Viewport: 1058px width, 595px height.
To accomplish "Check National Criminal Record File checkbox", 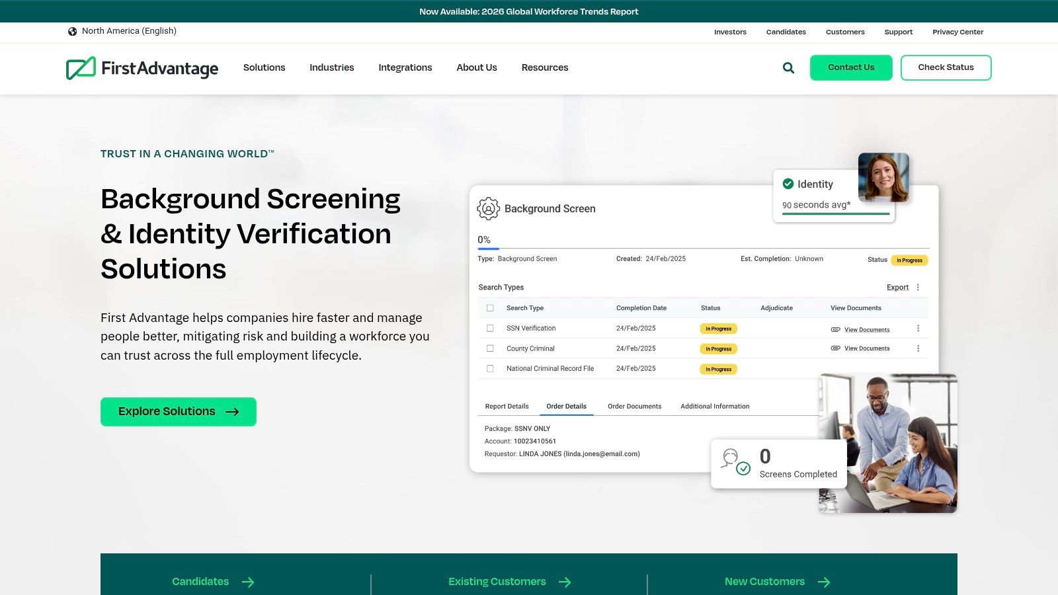I will 490,368.
